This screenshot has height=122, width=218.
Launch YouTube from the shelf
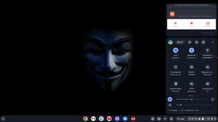point(109,119)
